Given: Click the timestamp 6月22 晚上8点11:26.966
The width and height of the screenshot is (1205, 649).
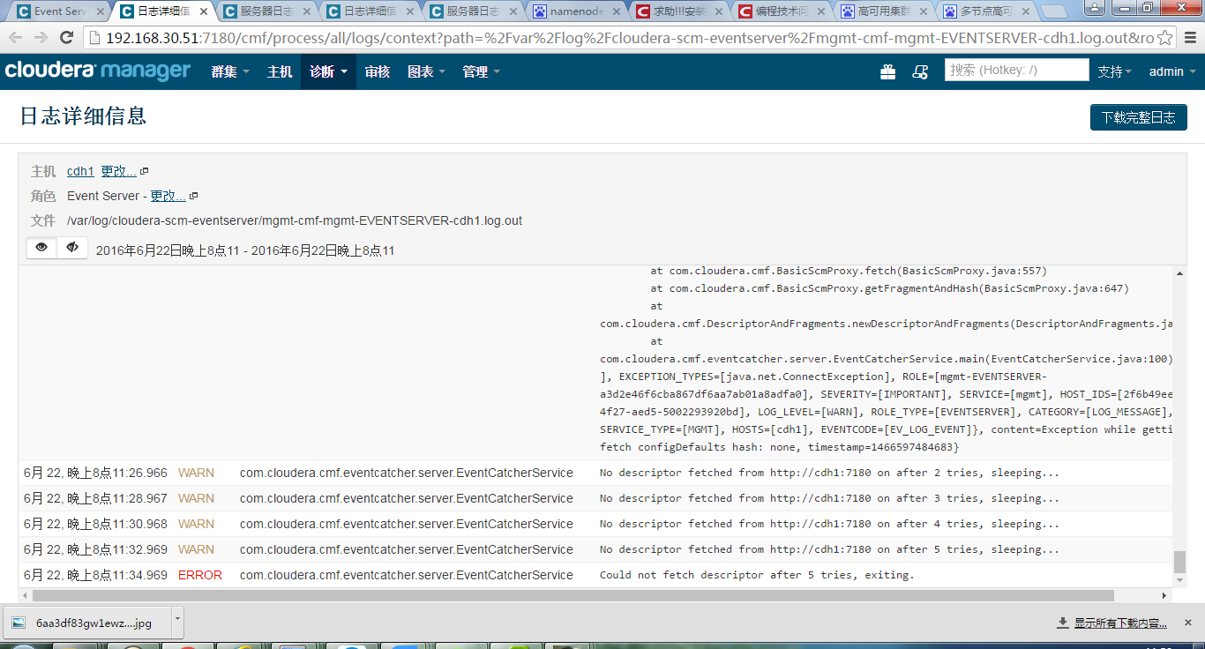Looking at the screenshot, I should tap(95, 473).
